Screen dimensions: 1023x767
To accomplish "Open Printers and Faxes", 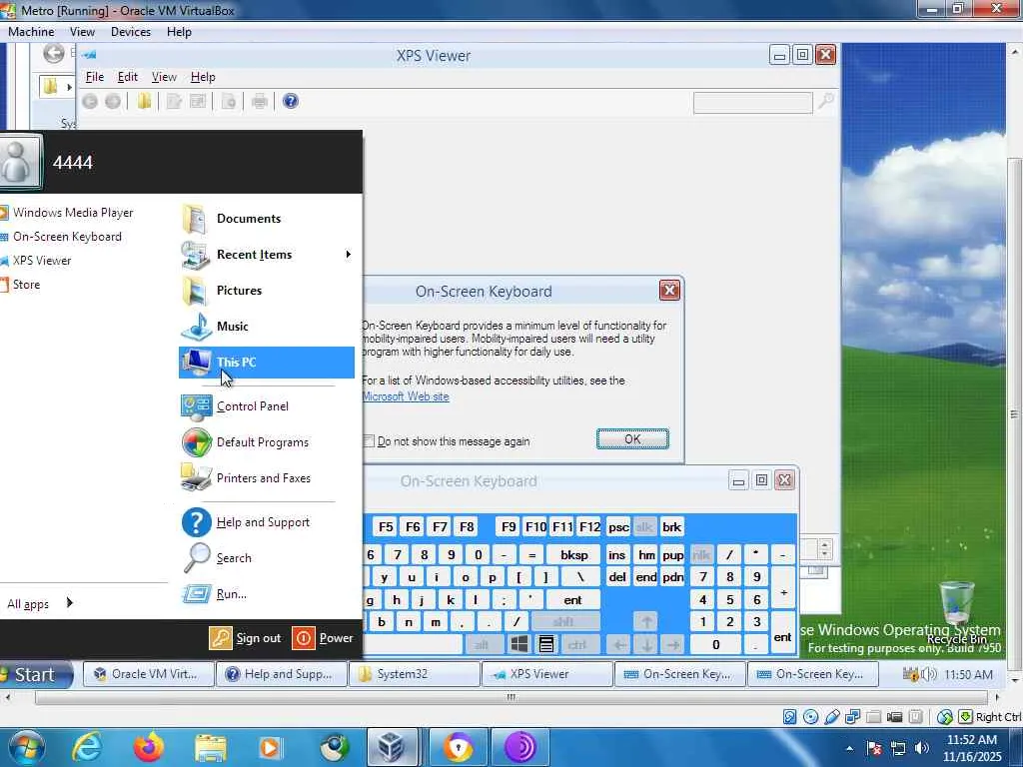I will point(264,478).
